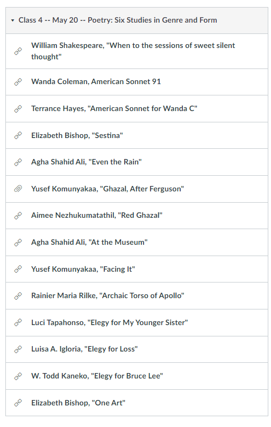Click link icon next to Wanda Coleman item
The width and height of the screenshot is (271, 427).
(x=18, y=82)
